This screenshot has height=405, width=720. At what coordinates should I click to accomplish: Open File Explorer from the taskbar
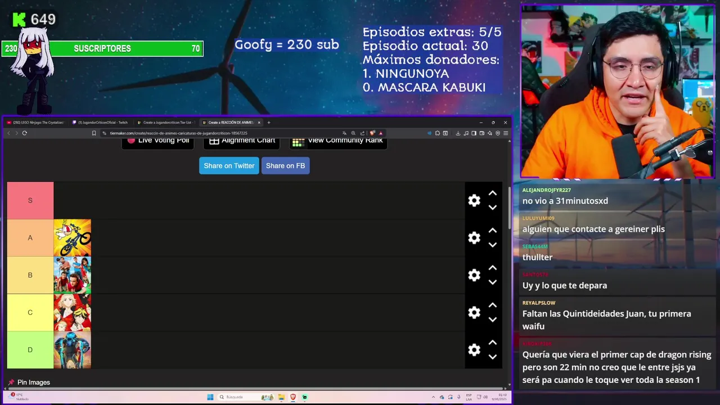coord(281,397)
